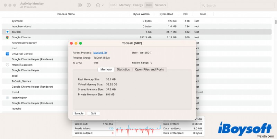Viewport: 277px width, 139px height.
Task: Open the process info toolbar icon
Action: pyautogui.click(x=89, y=5)
